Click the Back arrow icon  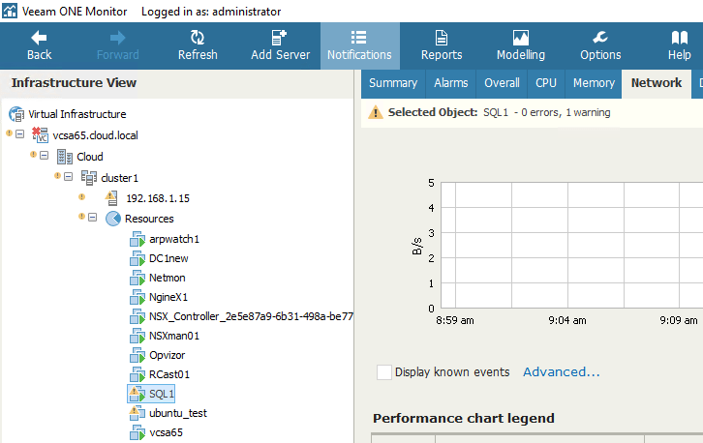tap(40, 38)
